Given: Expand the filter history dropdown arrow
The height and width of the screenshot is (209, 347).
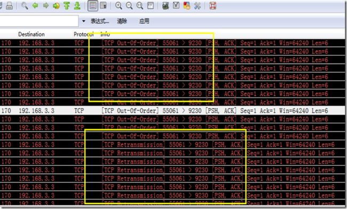Looking at the screenshot, I should point(84,21).
